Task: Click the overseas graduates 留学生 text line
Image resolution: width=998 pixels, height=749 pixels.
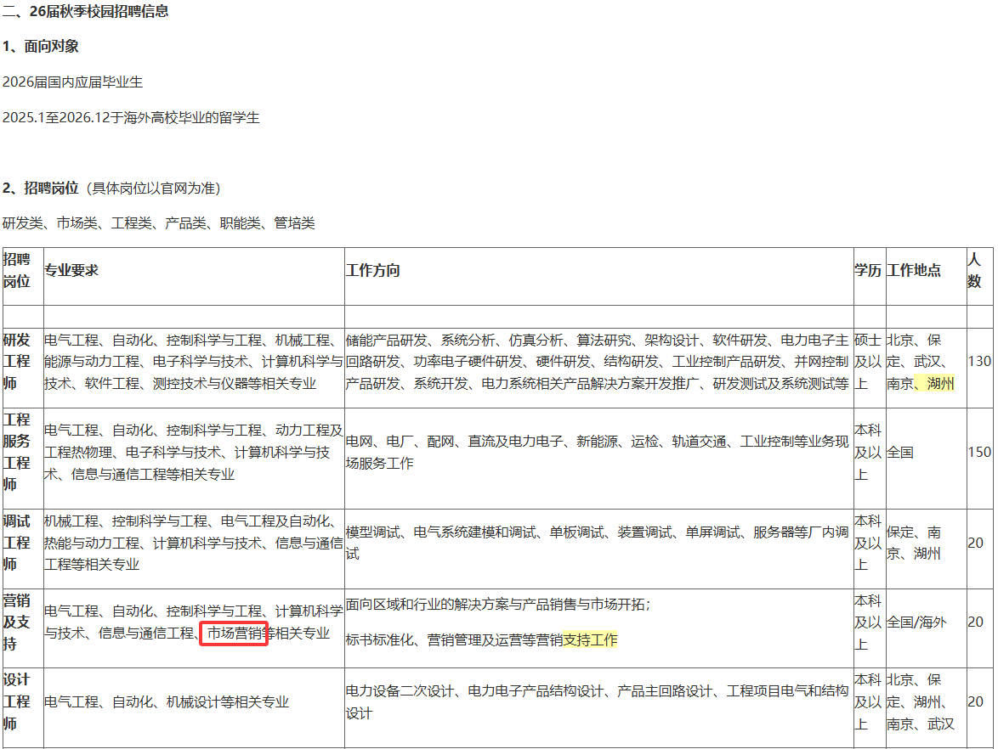Action: [131, 117]
